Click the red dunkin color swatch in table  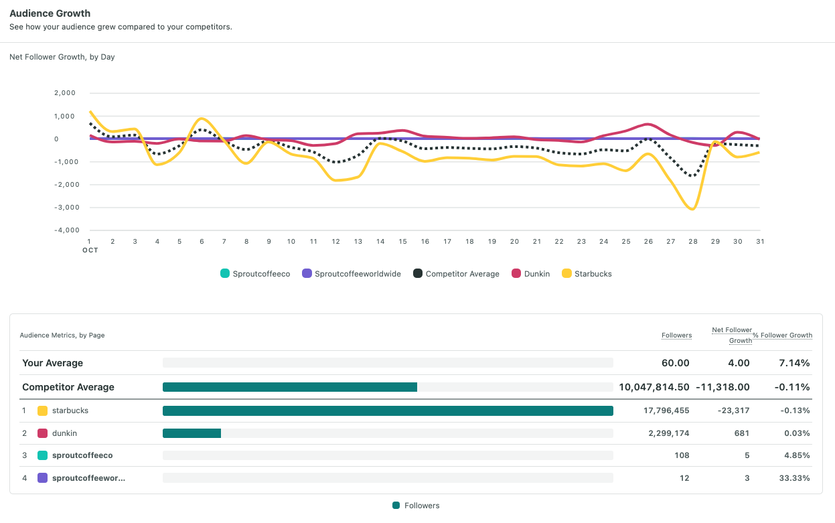pos(42,433)
